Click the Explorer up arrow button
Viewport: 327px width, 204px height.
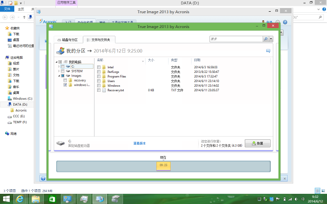pyautogui.click(x=24, y=17)
